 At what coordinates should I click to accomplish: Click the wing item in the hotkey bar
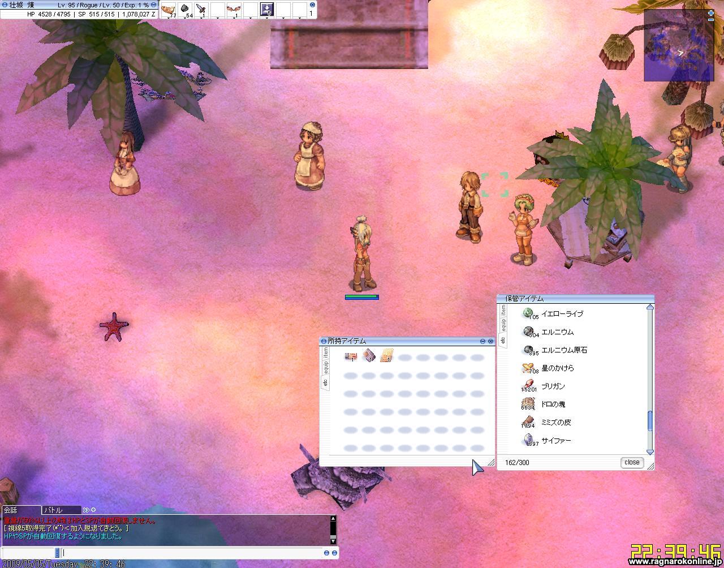[x=234, y=10]
